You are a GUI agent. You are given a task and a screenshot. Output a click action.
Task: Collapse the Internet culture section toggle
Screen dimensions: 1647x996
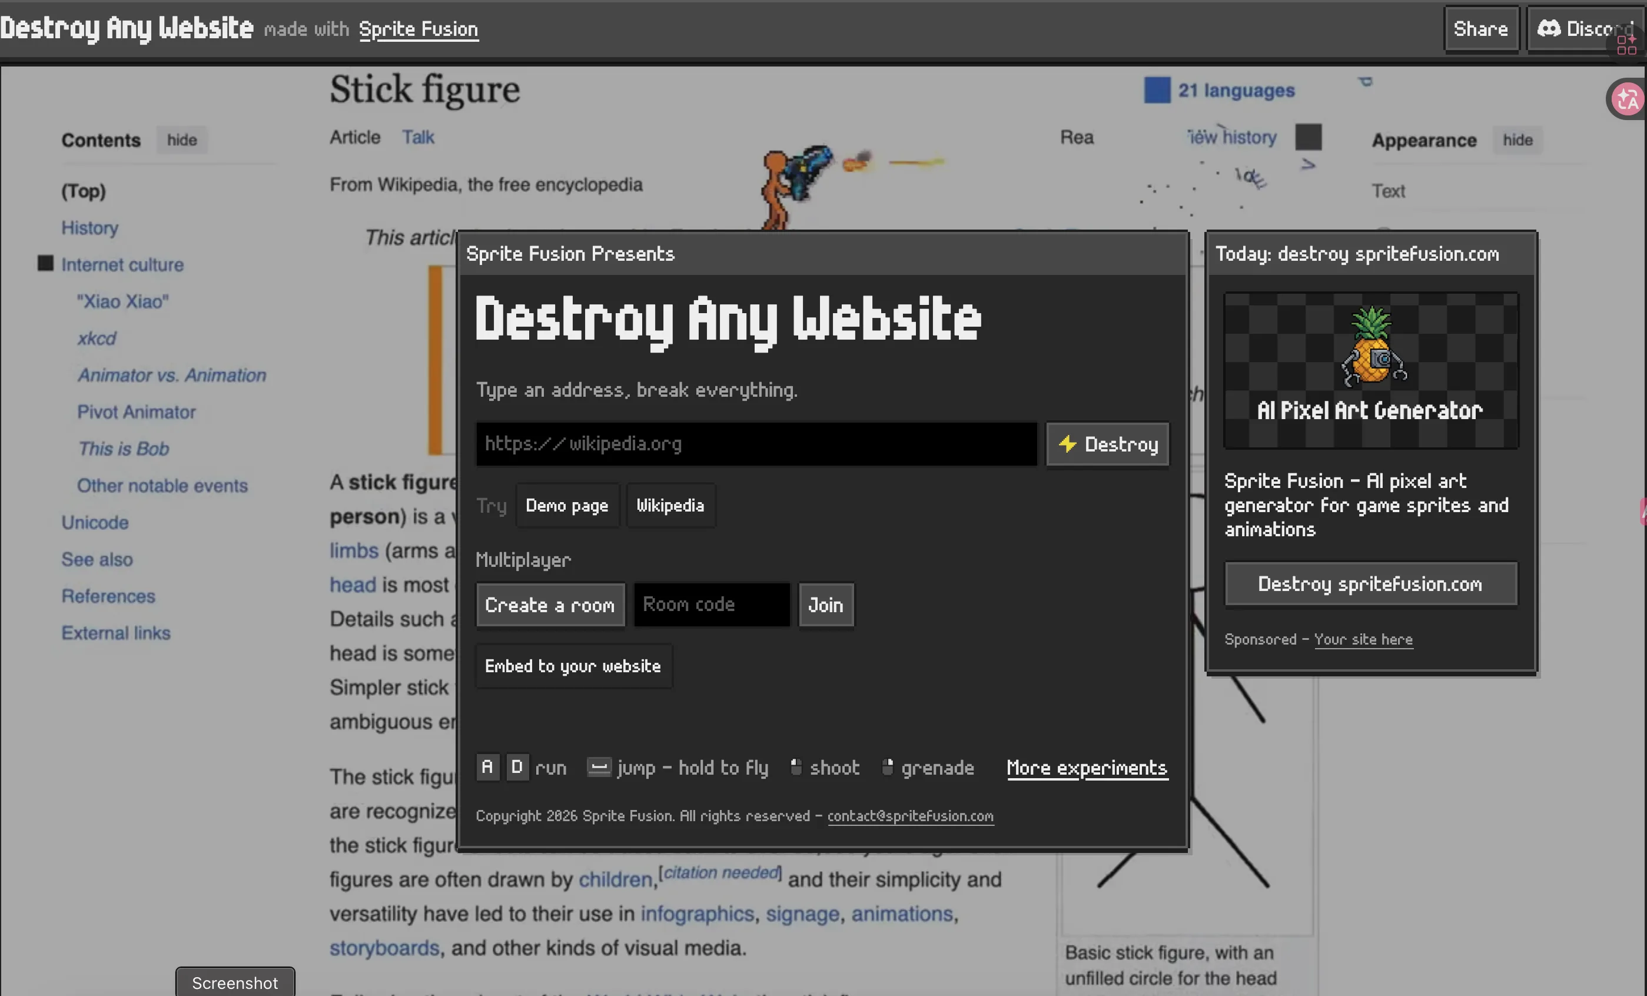(x=45, y=263)
